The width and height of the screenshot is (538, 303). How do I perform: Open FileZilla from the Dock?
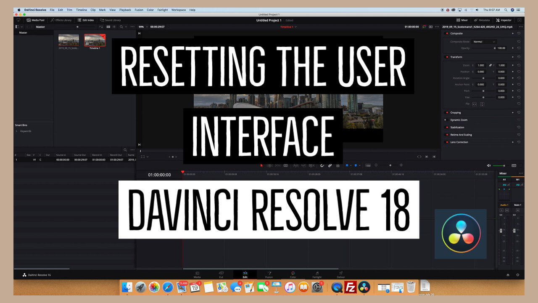[x=351, y=287]
